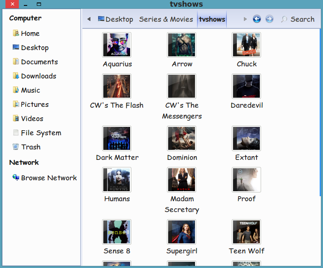The image size is (323, 268).
Task: Click the Home folder icon in sidebar
Action: [15, 33]
